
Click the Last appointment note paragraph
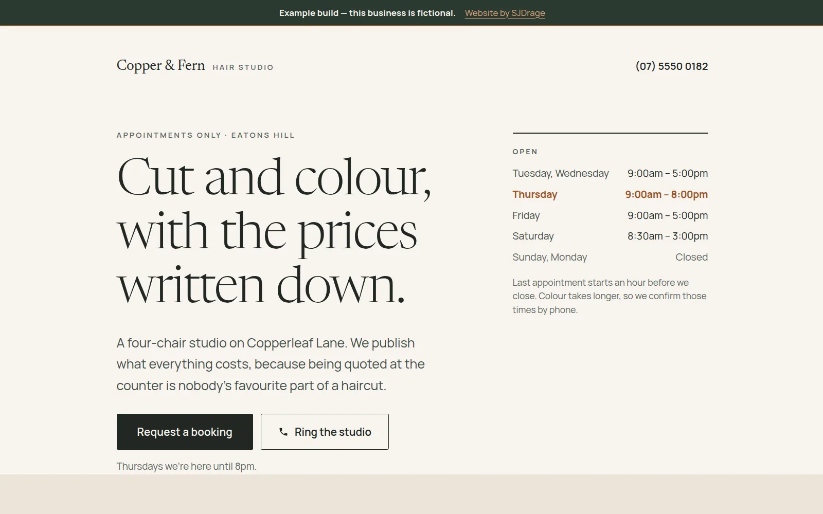(x=610, y=296)
